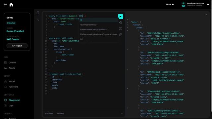
Task: Click the Assets image icon
Action: tap(5, 68)
